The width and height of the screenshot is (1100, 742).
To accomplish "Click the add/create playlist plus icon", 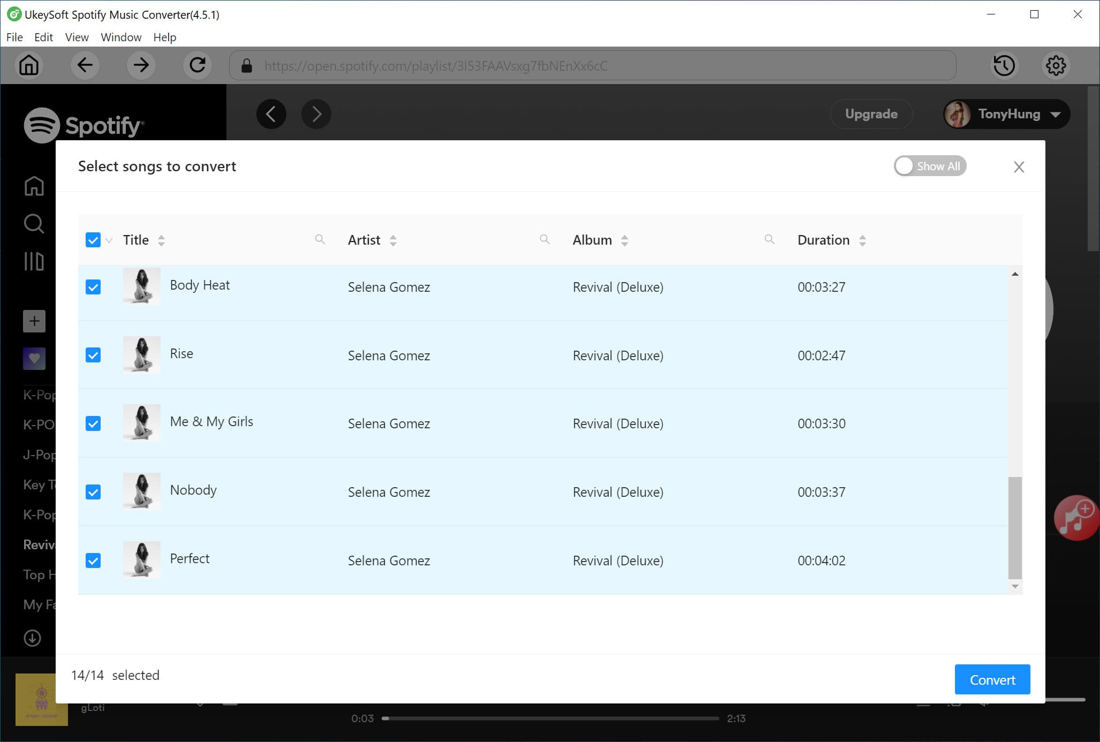I will point(33,321).
